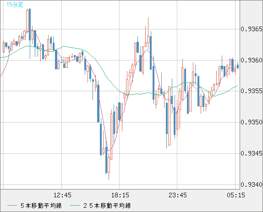Click the 15分足 timeframe label
Image resolution: width=263 pixels, height=212 pixels.
tap(15, 5)
